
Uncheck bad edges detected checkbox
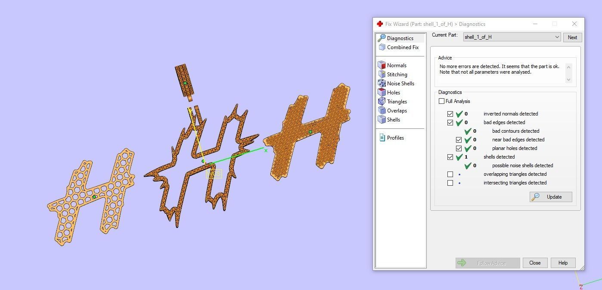(x=450, y=122)
